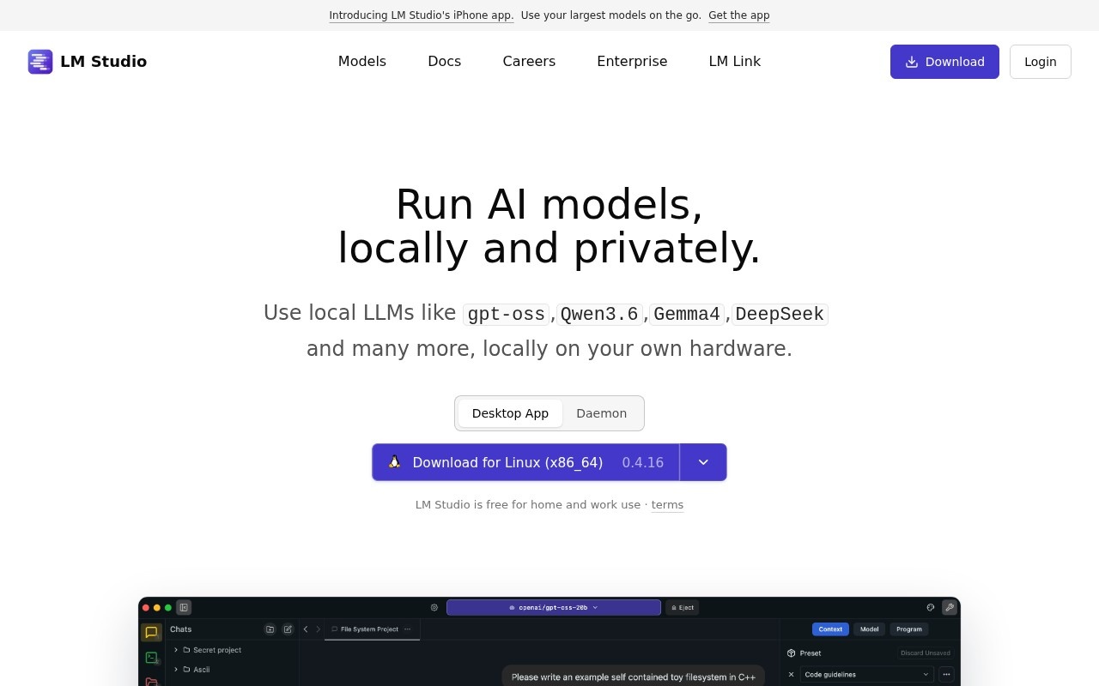Click the forward arrow in preview tab bar

318,629
